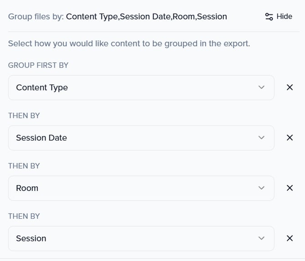Remove the Session Date grouping level
305x261 pixels.
(290, 138)
